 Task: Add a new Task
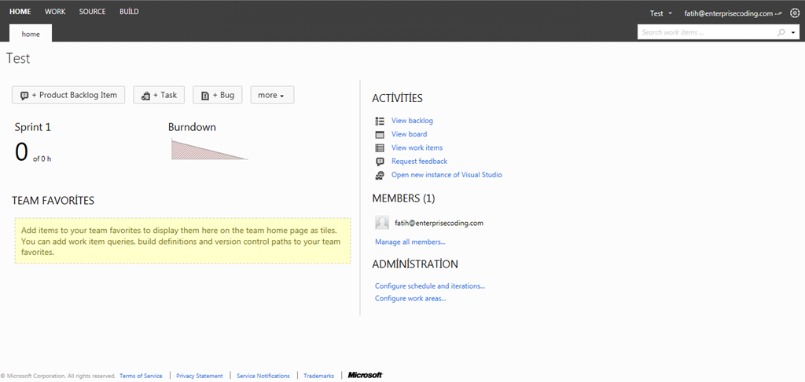coord(159,95)
